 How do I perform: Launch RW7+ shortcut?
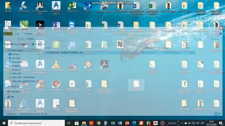pos(88,7)
